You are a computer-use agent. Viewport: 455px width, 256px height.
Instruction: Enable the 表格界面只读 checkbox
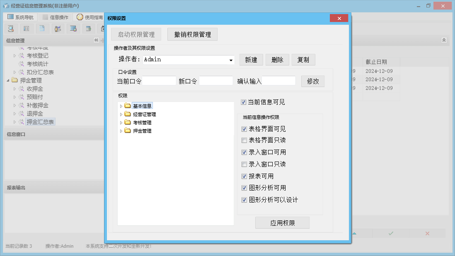click(244, 140)
